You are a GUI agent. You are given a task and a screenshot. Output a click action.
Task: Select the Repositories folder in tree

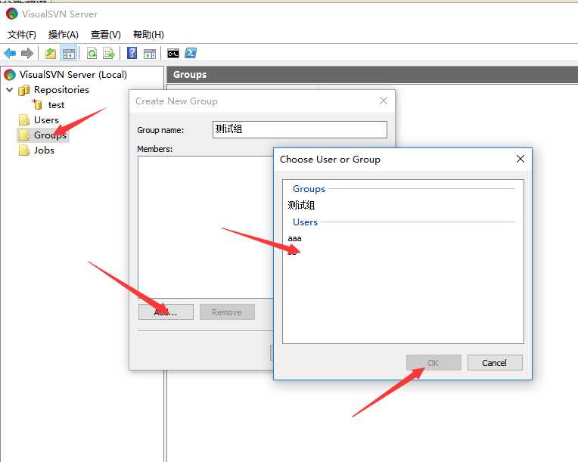point(61,89)
